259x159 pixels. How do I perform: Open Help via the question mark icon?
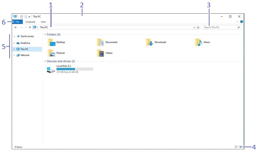point(241,22)
